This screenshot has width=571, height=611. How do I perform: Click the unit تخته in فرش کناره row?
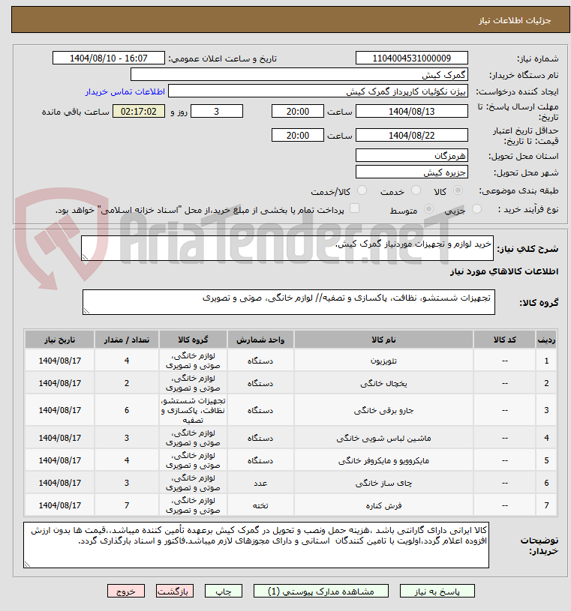point(260,505)
